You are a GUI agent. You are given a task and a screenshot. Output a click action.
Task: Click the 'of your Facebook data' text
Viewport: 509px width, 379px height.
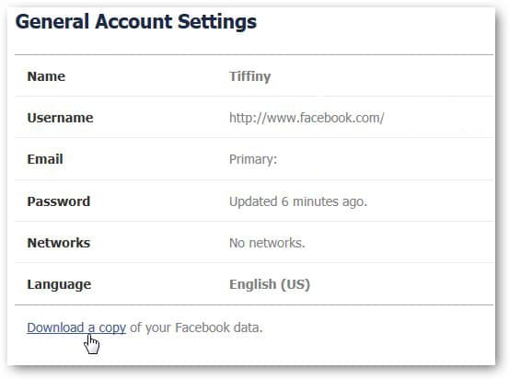click(196, 327)
